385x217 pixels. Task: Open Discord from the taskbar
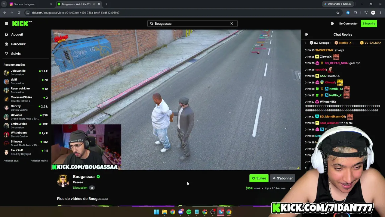[x=181, y=212]
